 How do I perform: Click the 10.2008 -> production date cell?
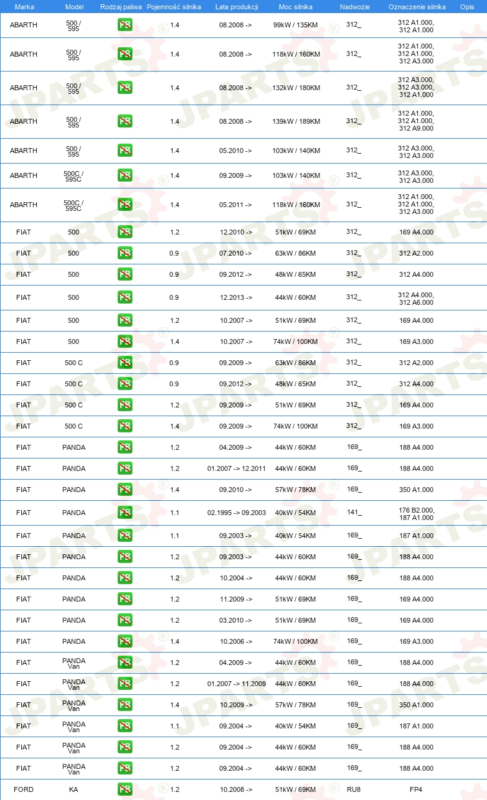pyautogui.click(x=236, y=789)
